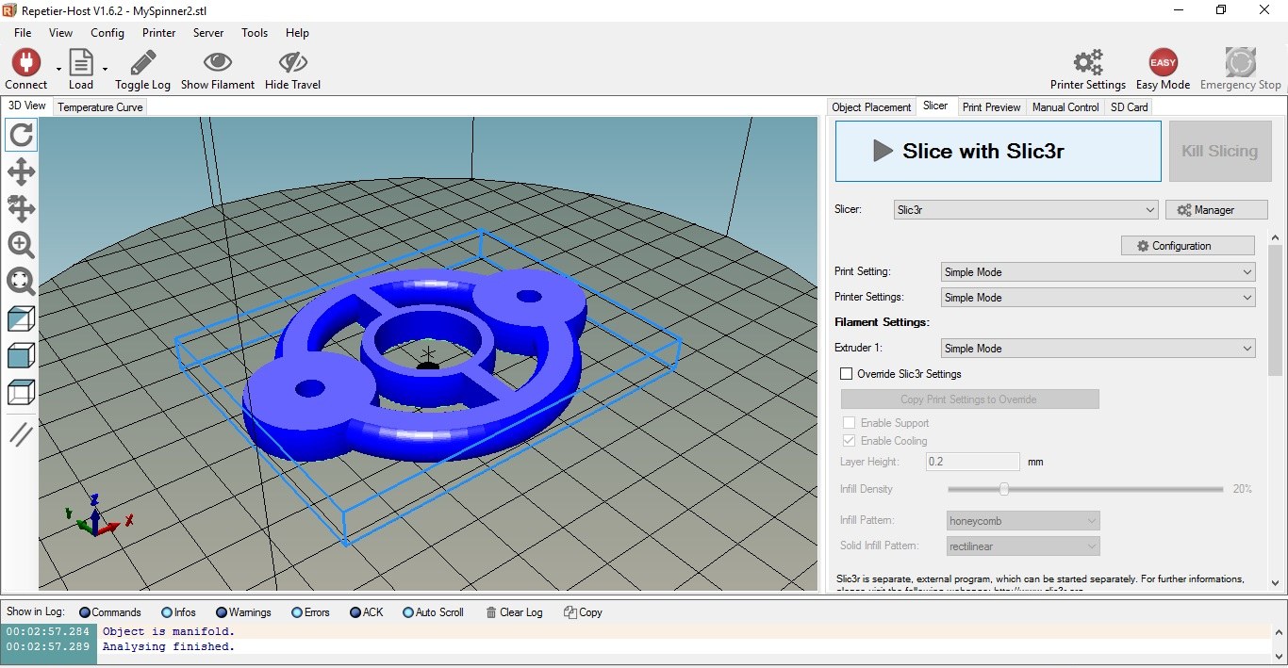The image size is (1288, 668).
Task: Click Copy Print Settings to Override
Action: (x=969, y=399)
